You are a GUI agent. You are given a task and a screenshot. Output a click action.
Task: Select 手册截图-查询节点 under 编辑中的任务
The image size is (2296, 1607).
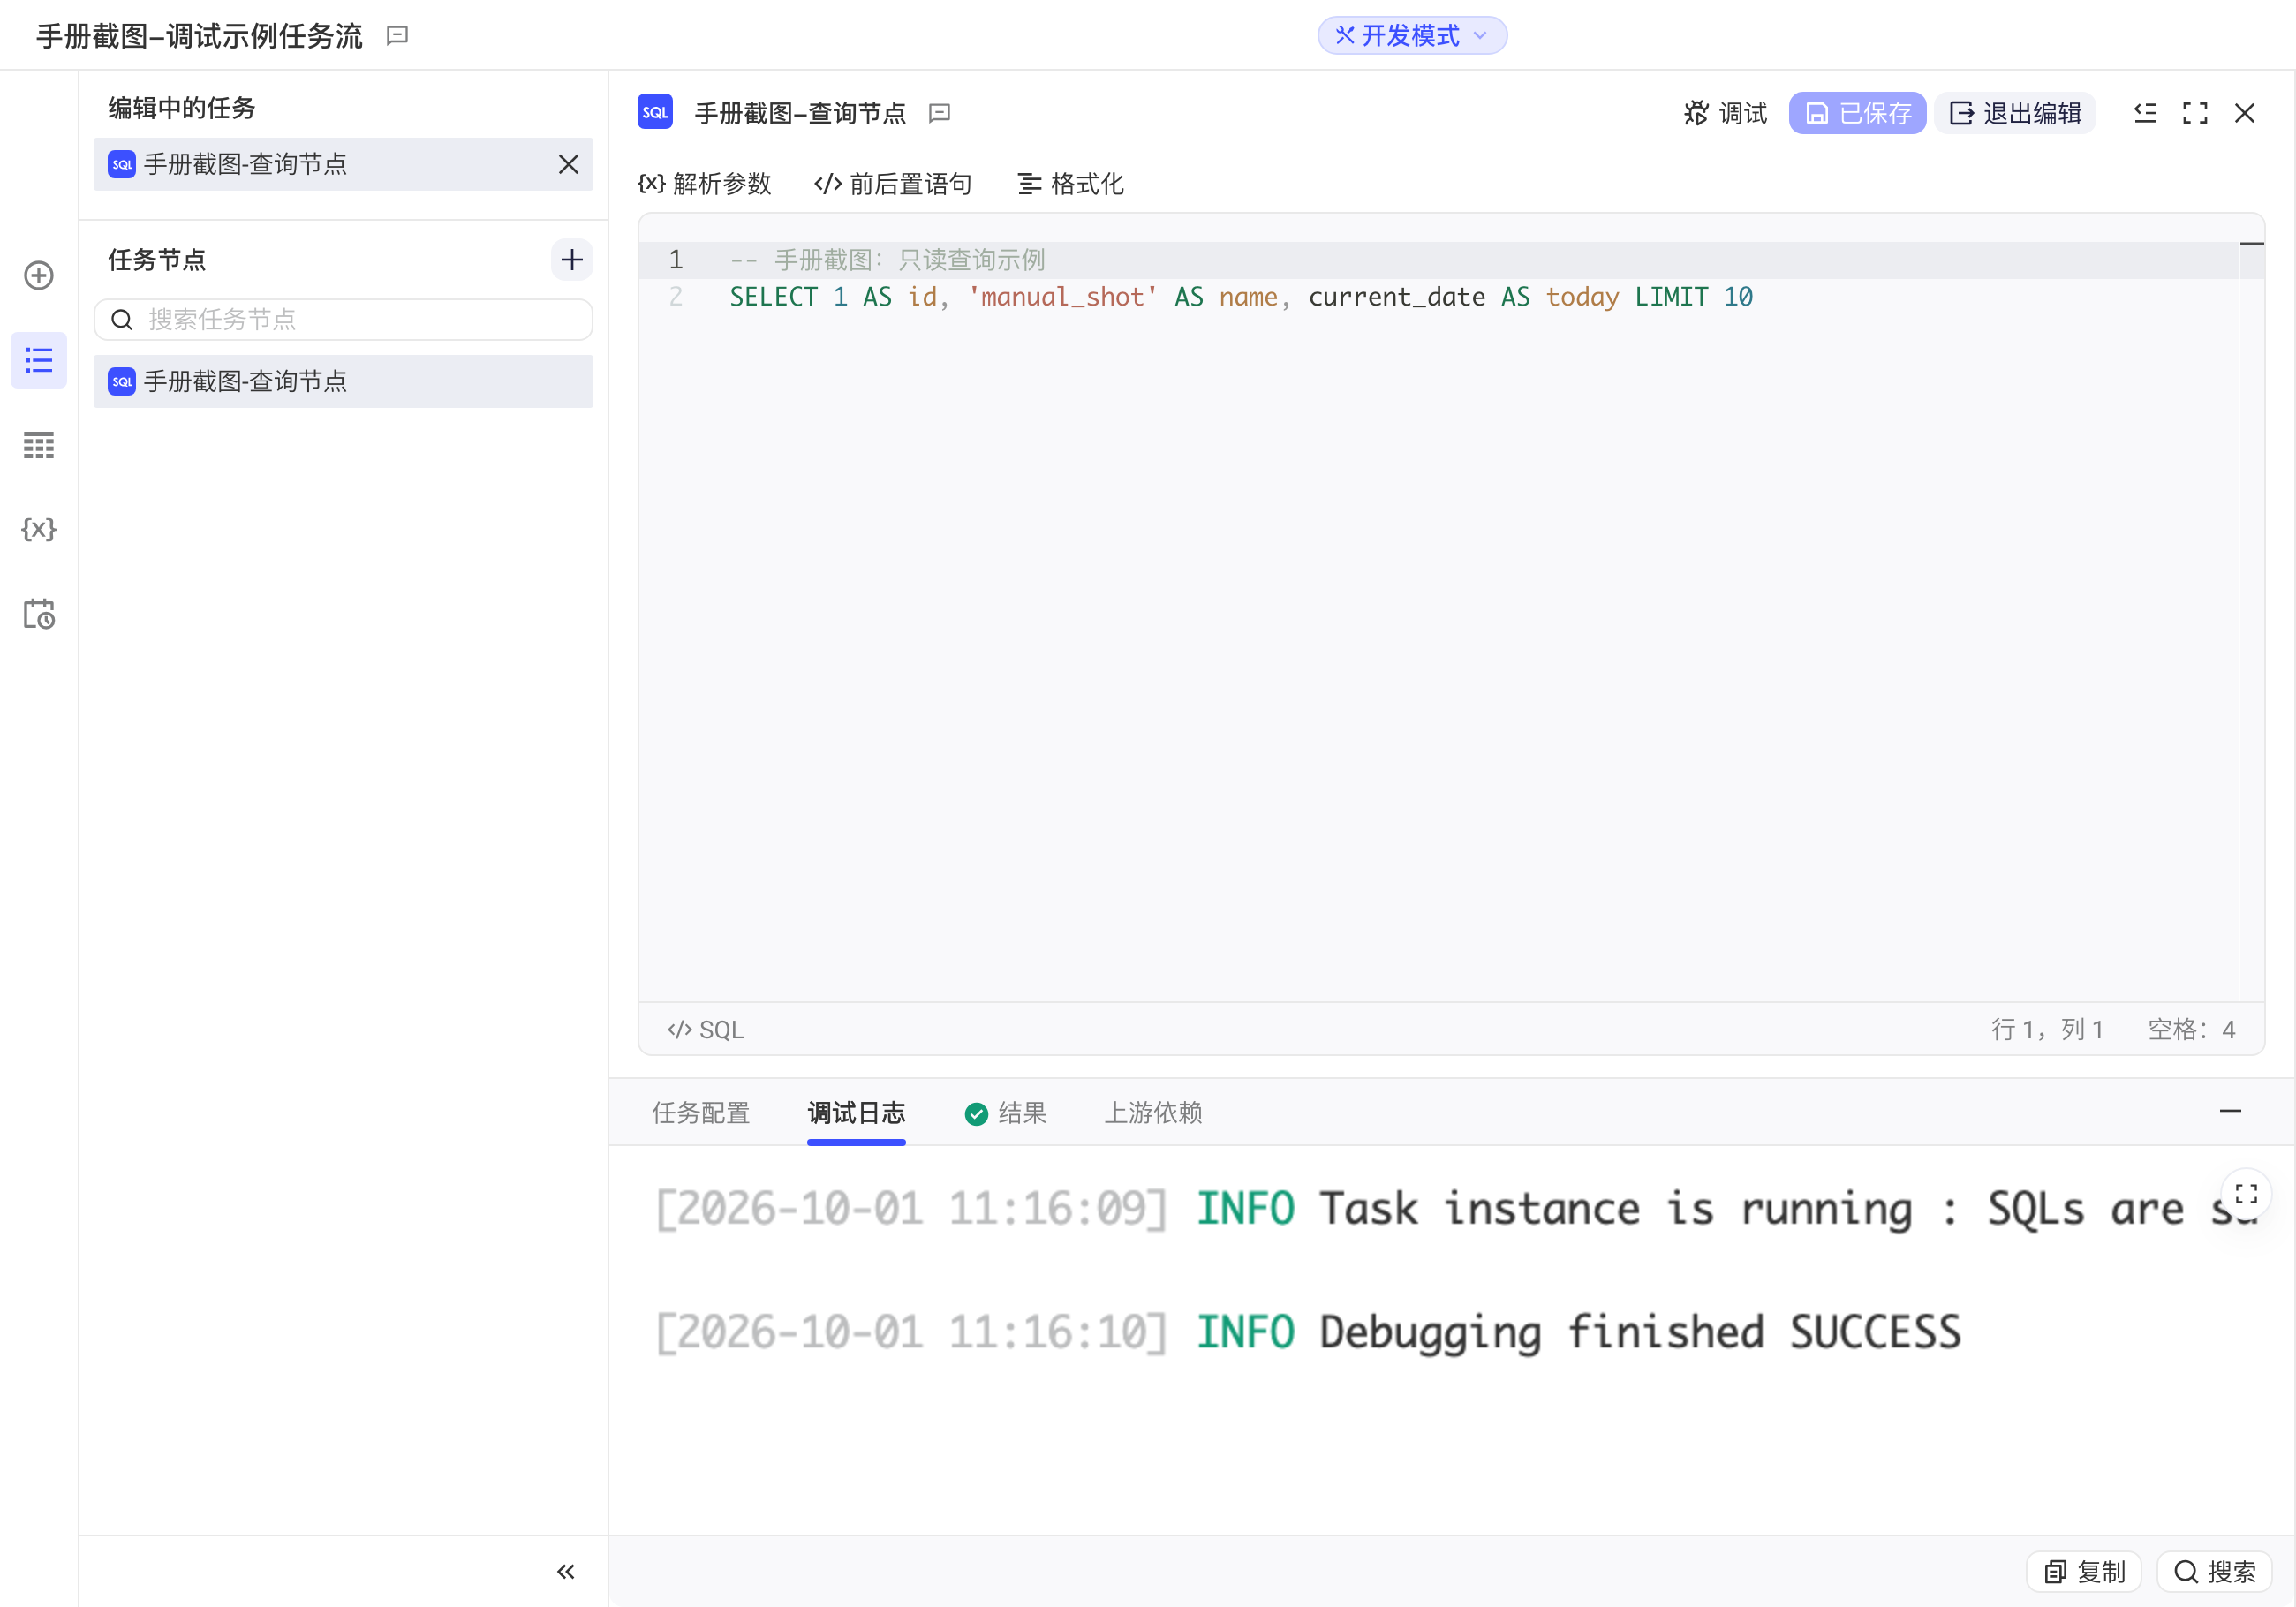pyautogui.click(x=343, y=164)
